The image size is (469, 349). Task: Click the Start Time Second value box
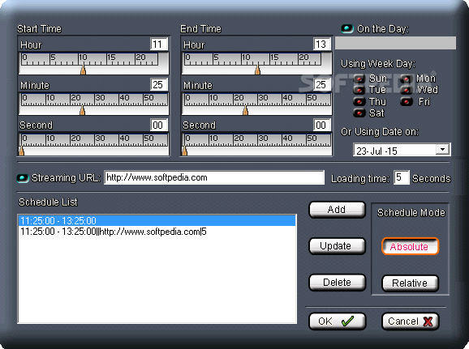(x=159, y=125)
